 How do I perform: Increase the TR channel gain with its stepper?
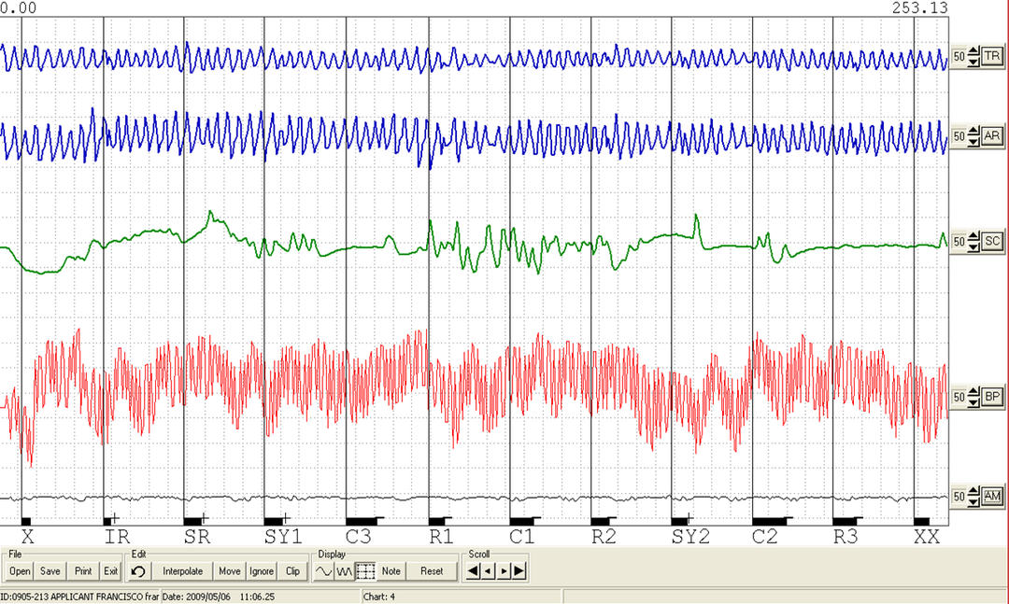[973, 53]
